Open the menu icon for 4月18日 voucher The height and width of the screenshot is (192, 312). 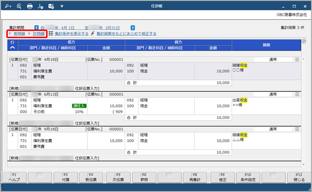click(x=297, y=59)
